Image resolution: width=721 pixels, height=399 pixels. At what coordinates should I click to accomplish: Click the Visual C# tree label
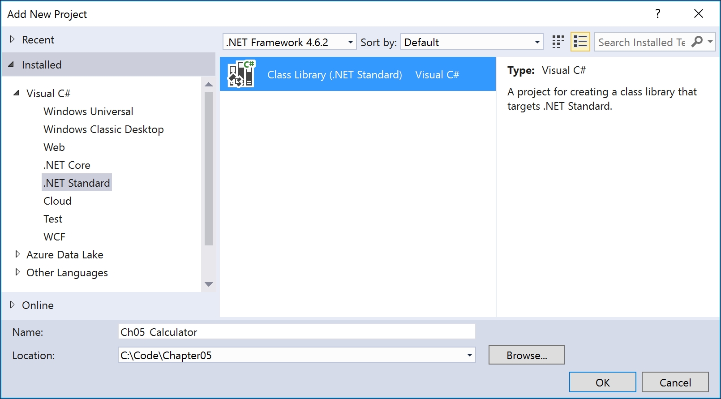tap(48, 93)
